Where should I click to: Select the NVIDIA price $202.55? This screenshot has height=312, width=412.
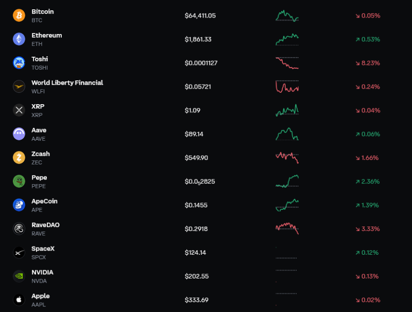pos(197,276)
